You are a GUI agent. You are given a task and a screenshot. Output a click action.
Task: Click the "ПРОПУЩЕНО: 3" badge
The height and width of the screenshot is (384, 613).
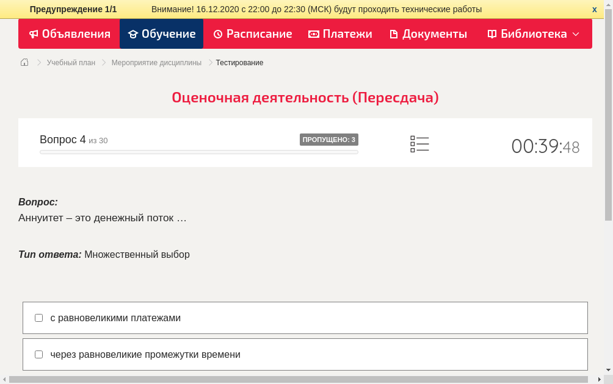pyautogui.click(x=330, y=139)
